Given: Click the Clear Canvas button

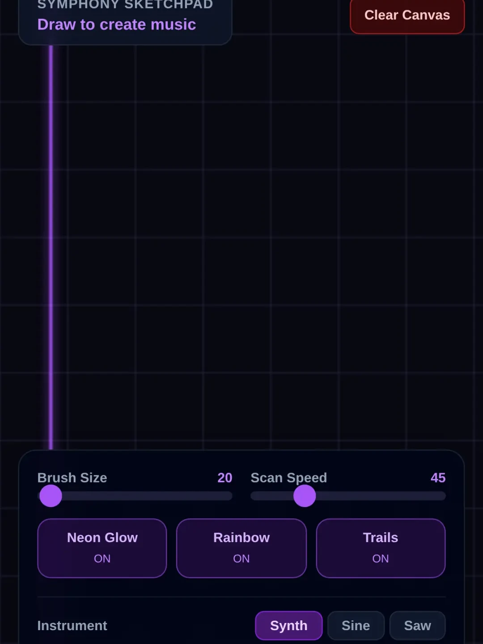Looking at the screenshot, I should (407, 16).
